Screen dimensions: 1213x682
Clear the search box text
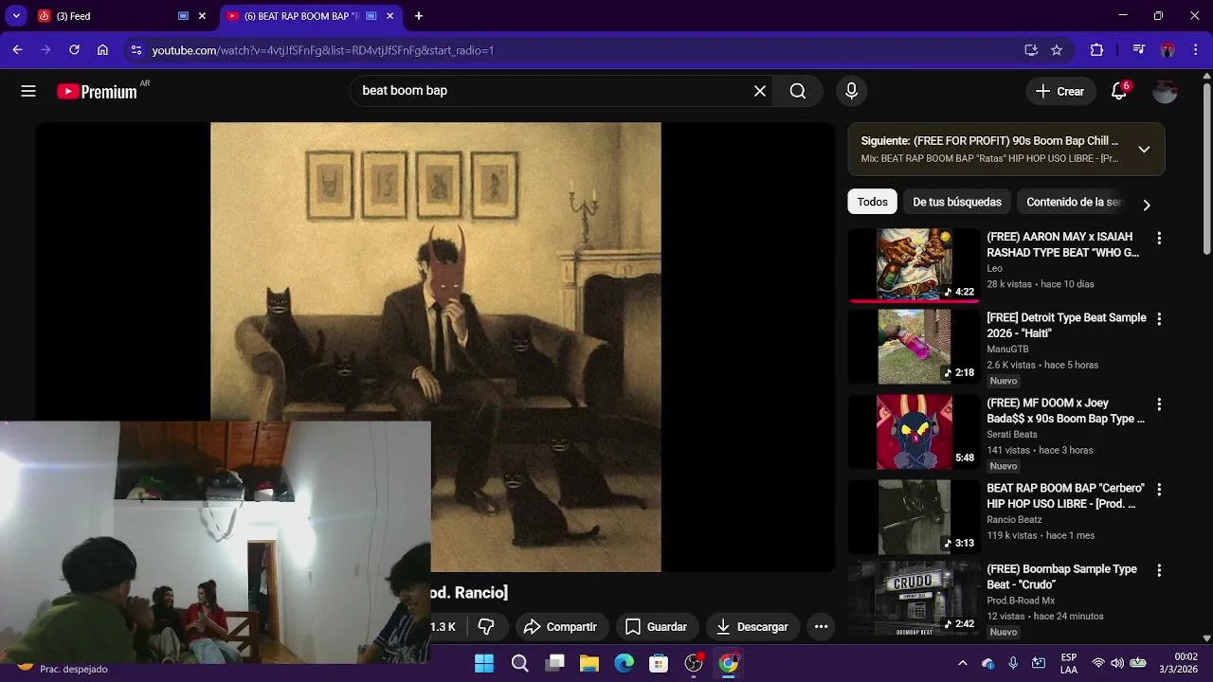(x=759, y=91)
